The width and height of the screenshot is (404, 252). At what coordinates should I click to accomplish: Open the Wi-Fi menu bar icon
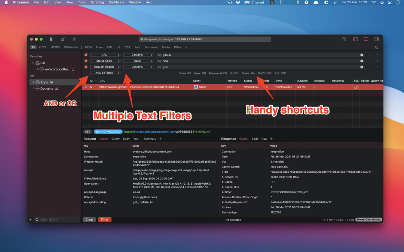point(374,2)
